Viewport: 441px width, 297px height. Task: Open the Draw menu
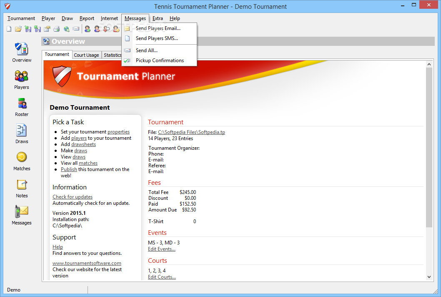tap(67, 18)
